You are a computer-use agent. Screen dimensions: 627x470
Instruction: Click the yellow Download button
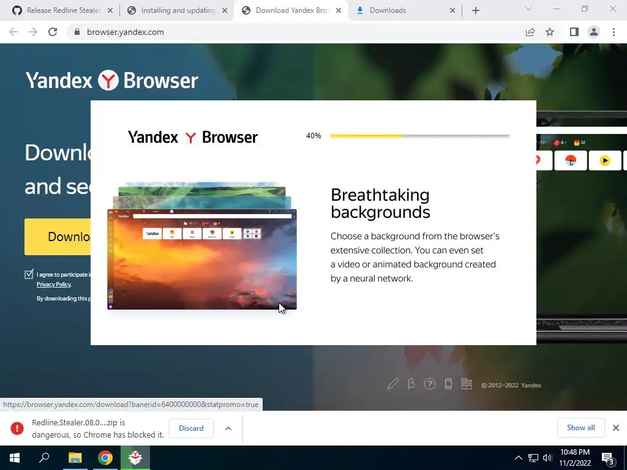pos(58,237)
